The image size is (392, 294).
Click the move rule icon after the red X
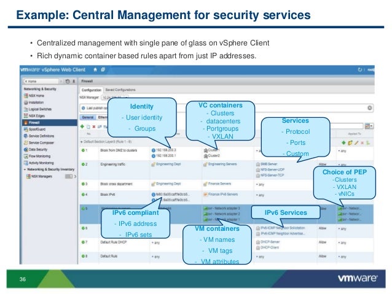click(100, 127)
